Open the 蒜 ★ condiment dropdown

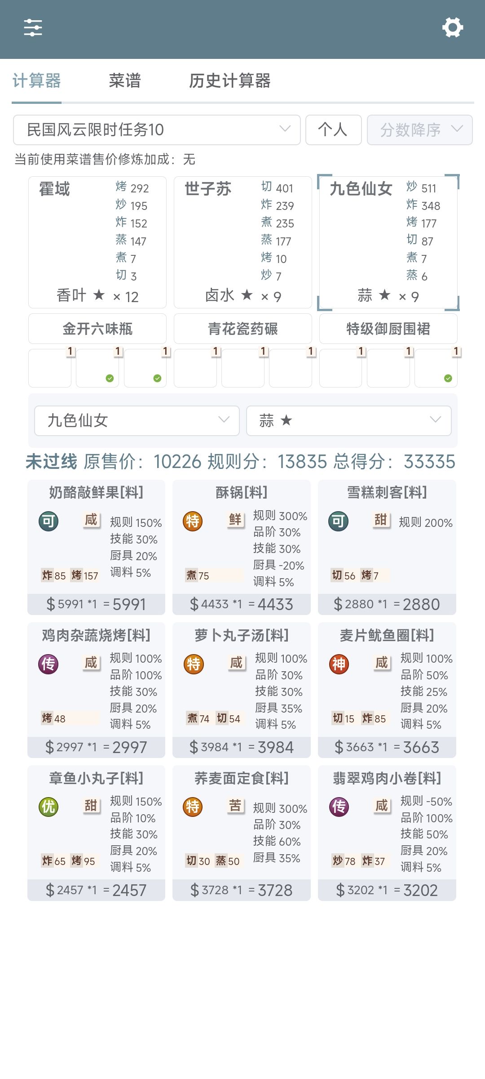[349, 421]
